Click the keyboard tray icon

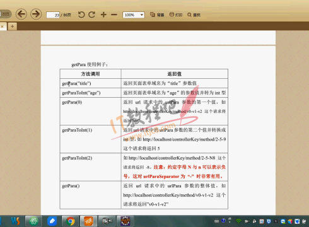(x=216, y=221)
